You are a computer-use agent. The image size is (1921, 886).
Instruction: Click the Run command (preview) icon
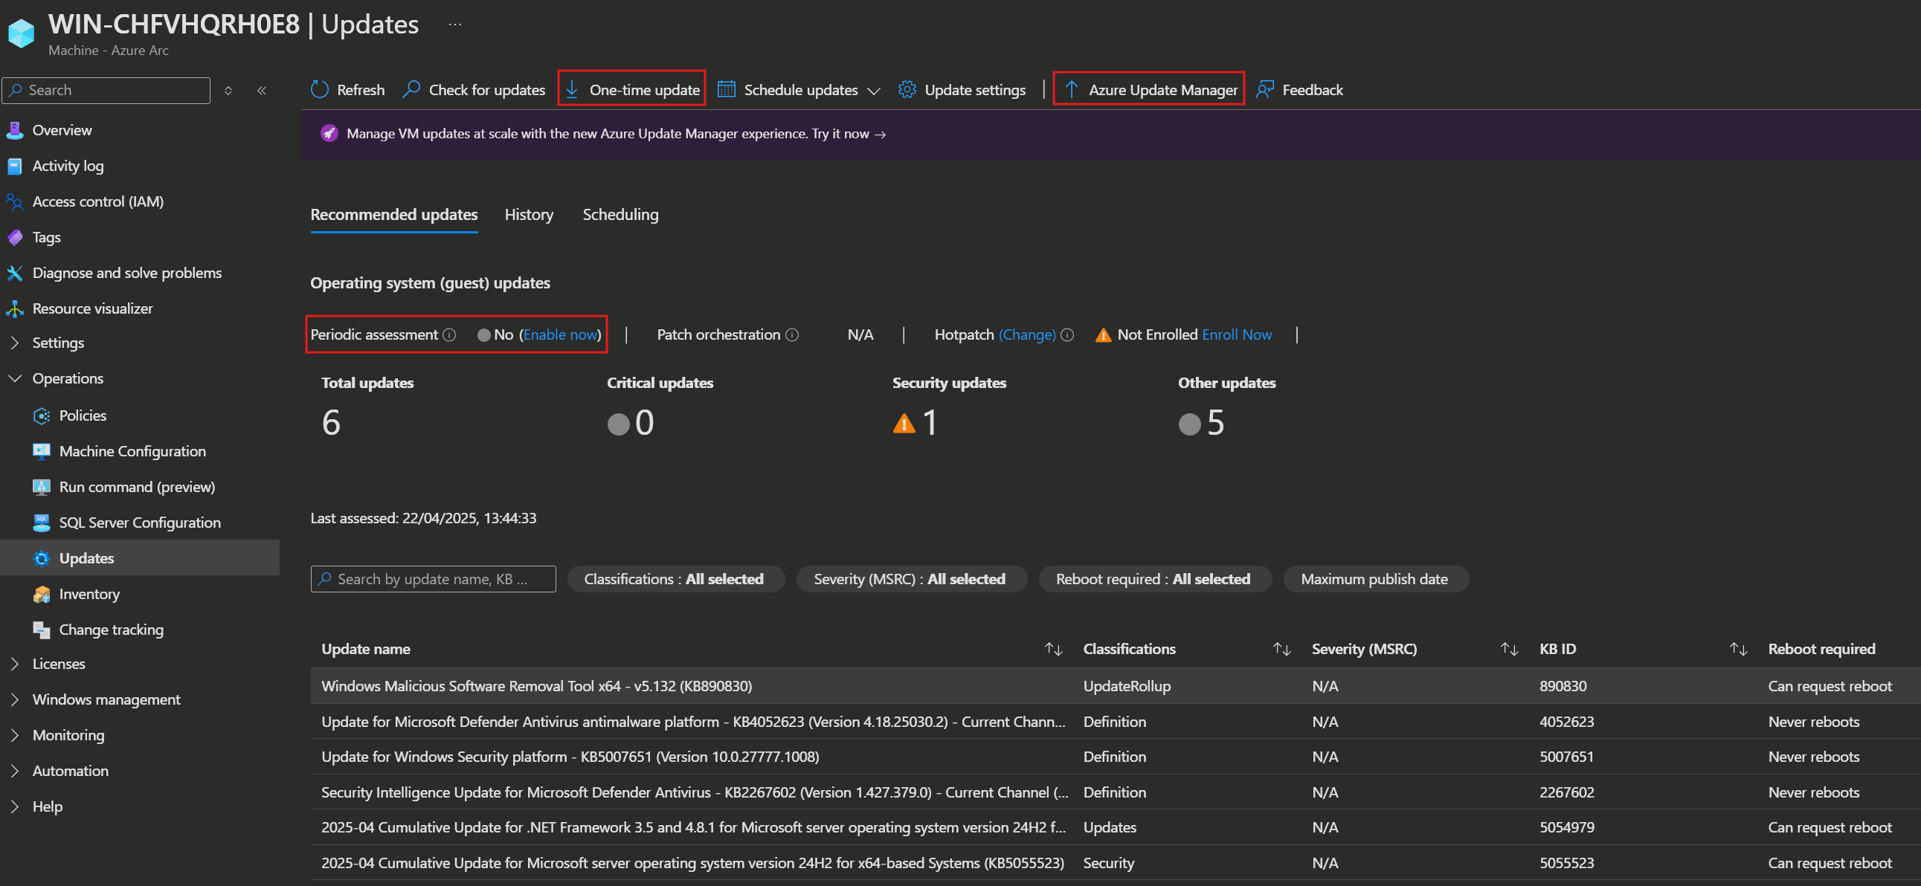pyautogui.click(x=42, y=488)
